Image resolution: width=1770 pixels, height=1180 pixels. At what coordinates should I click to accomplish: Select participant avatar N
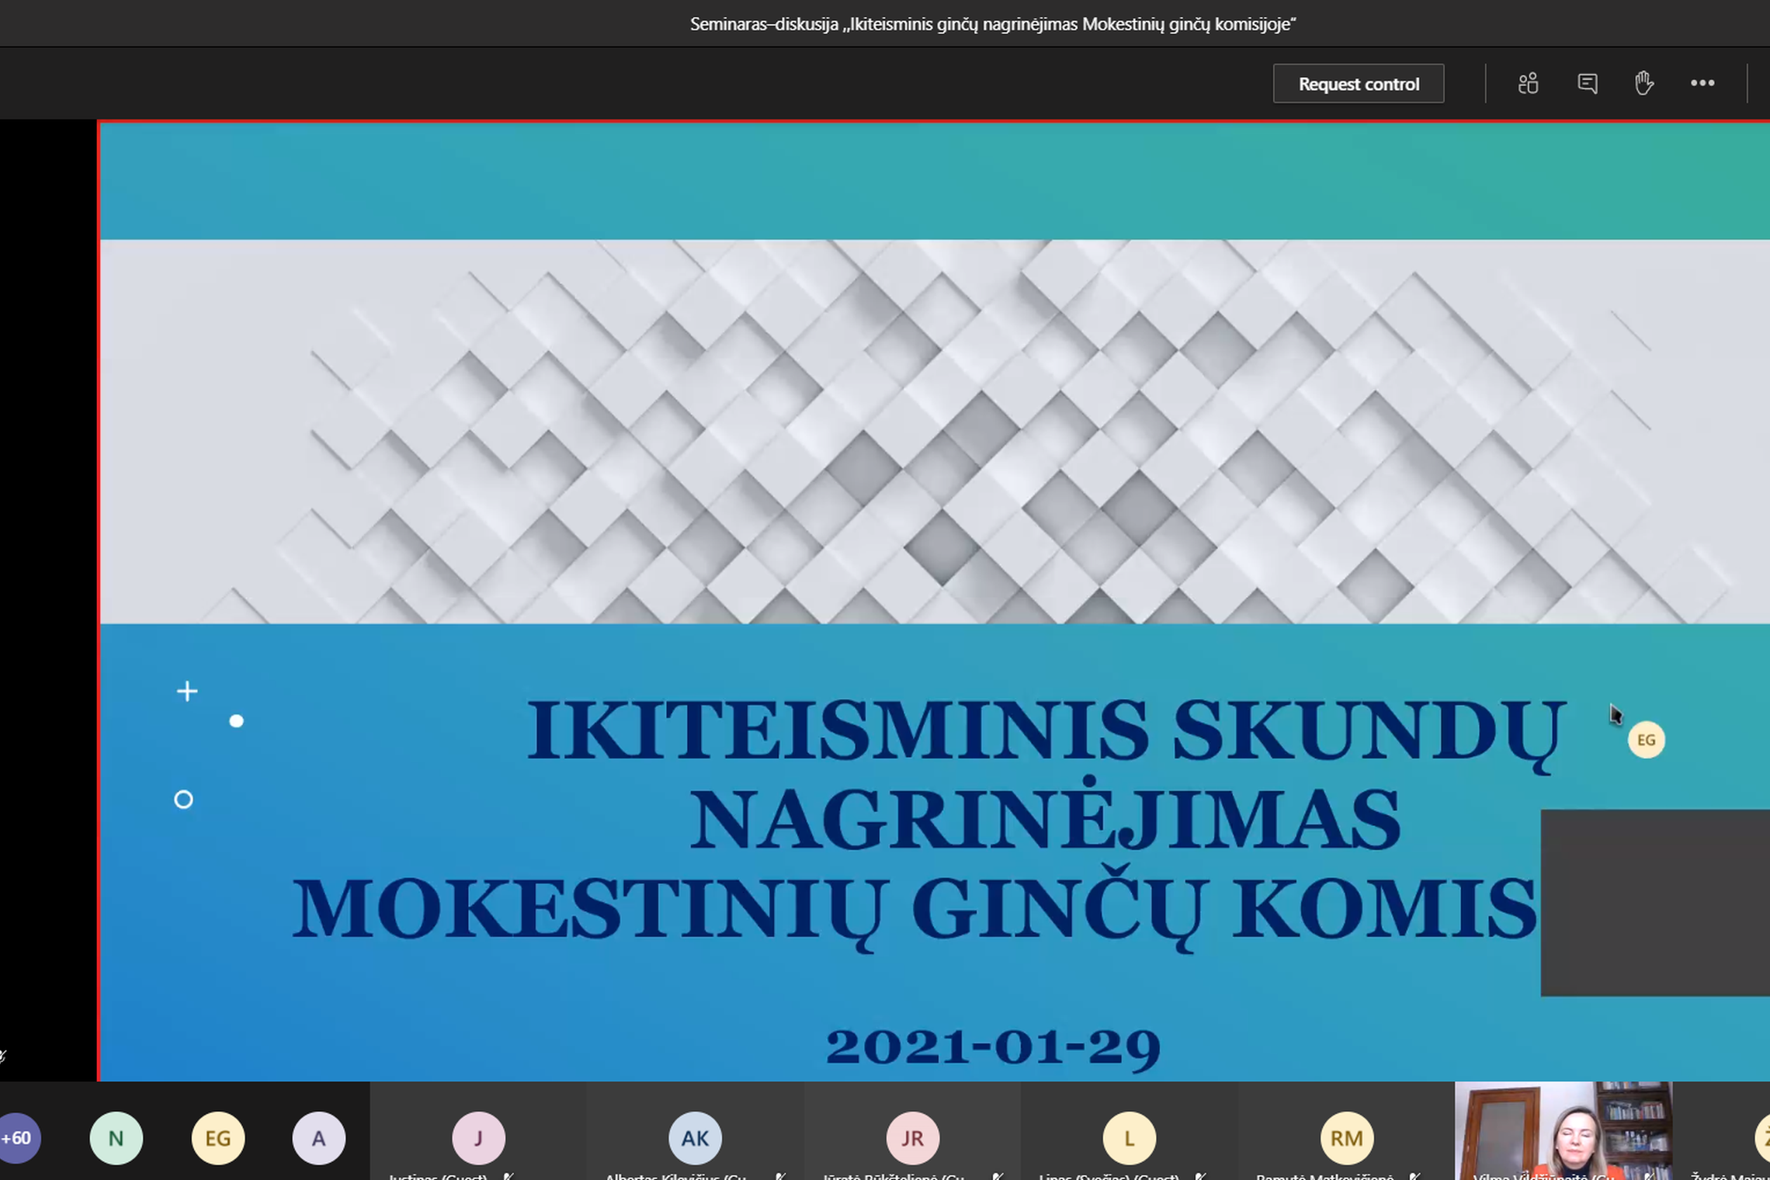(x=116, y=1138)
